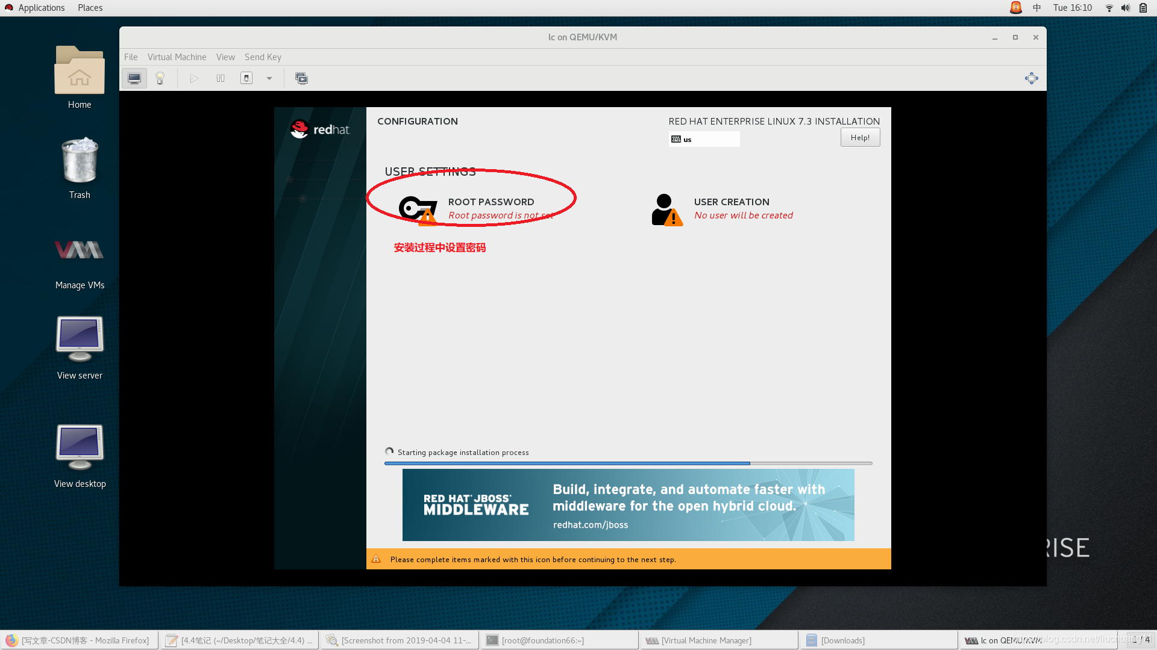Switch to Screenshot from 2019-04-04 taskbar window

coord(400,640)
